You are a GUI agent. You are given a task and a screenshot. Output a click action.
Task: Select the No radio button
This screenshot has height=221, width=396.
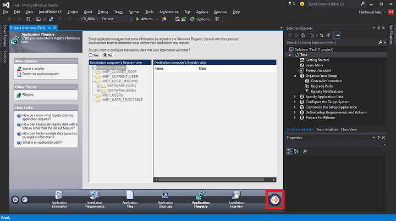pyautogui.click(x=105, y=55)
